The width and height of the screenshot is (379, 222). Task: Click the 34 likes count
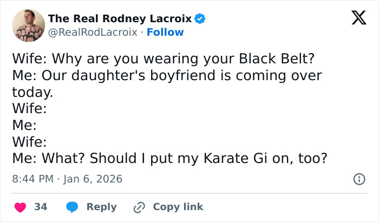pos(41,207)
